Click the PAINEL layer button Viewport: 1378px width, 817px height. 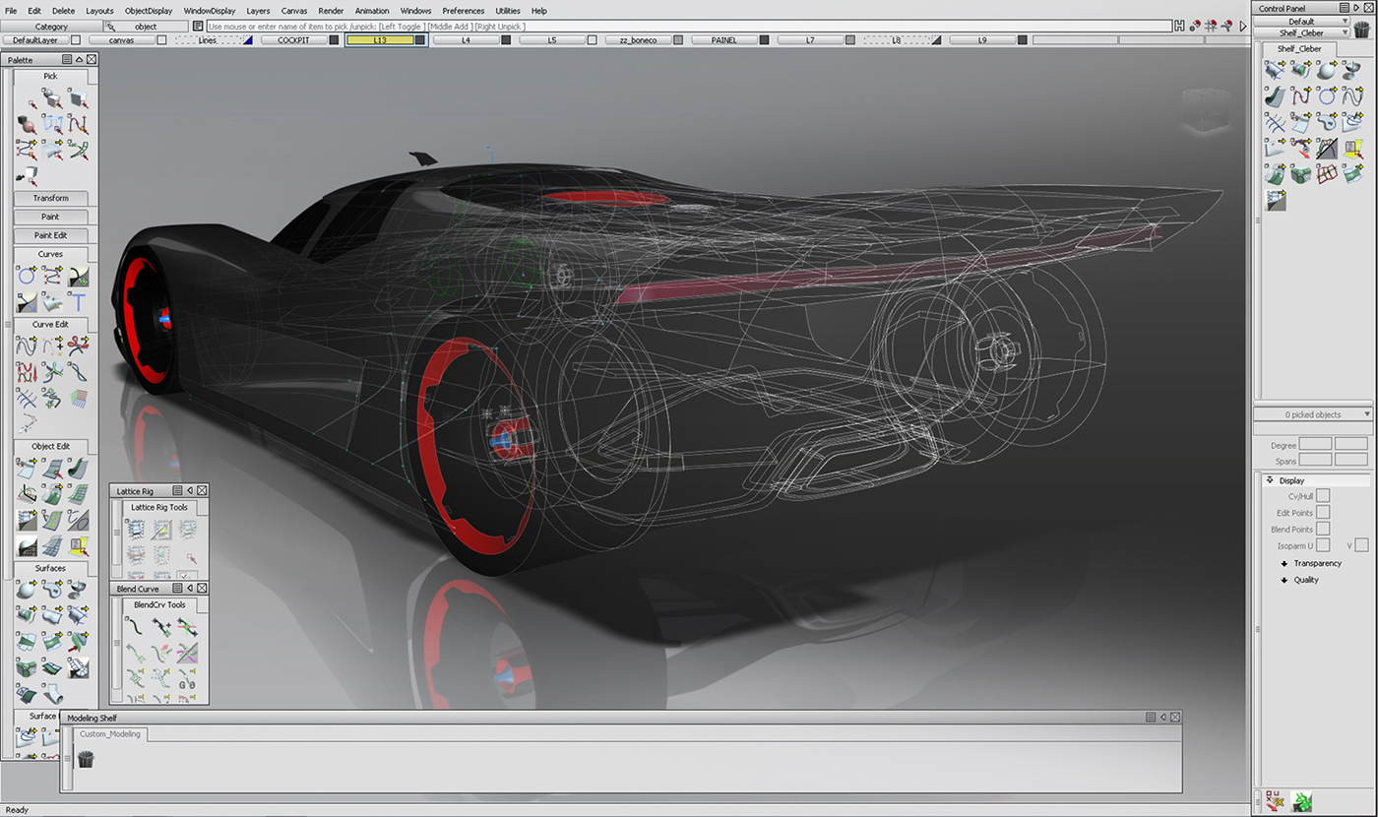(723, 40)
